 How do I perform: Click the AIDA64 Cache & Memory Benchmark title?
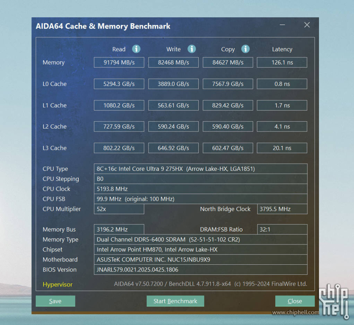coord(103,26)
